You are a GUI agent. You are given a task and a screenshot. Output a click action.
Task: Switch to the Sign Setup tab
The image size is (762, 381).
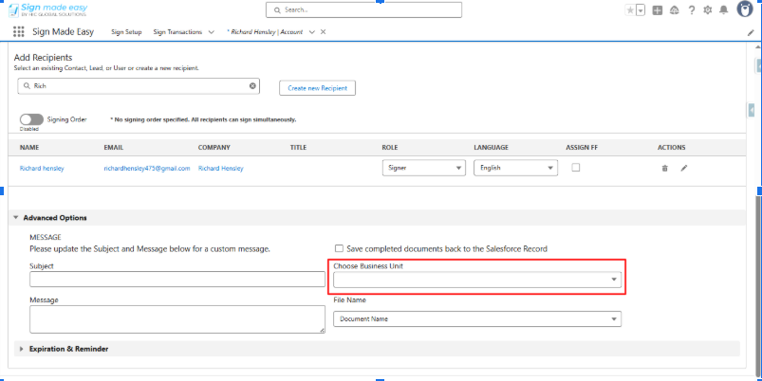tap(126, 32)
